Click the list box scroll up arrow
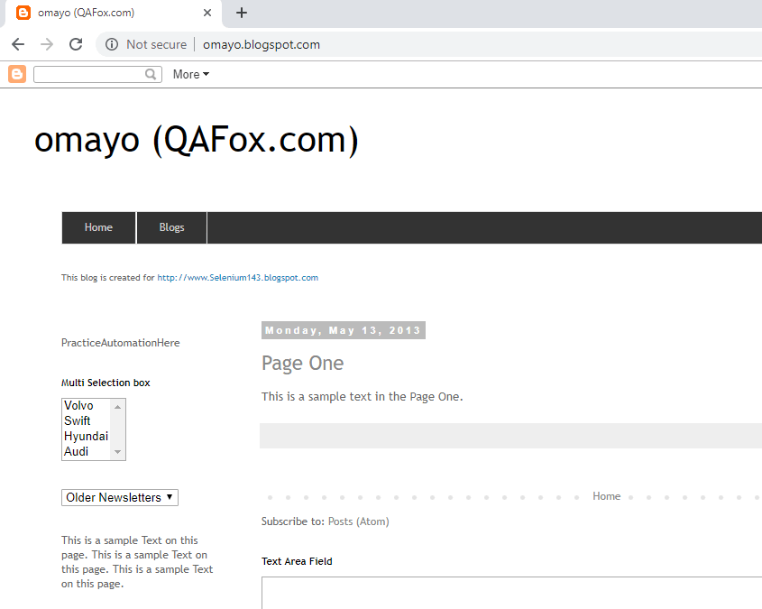The image size is (762, 609). tap(117, 406)
